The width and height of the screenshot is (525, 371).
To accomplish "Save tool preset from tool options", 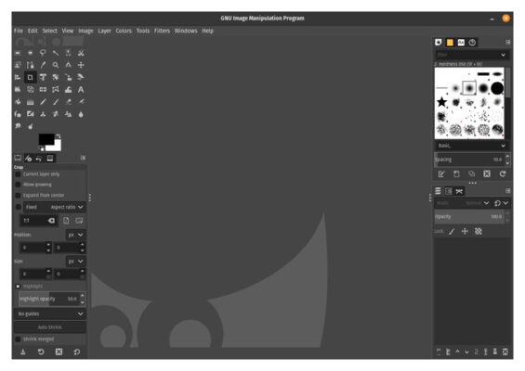I will pyautogui.click(x=23, y=352).
